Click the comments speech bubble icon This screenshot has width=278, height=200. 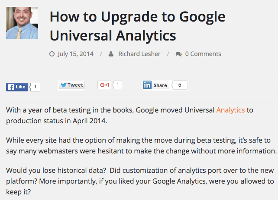coord(178,54)
